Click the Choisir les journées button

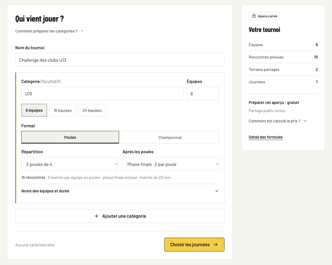[x=194, y=245]
